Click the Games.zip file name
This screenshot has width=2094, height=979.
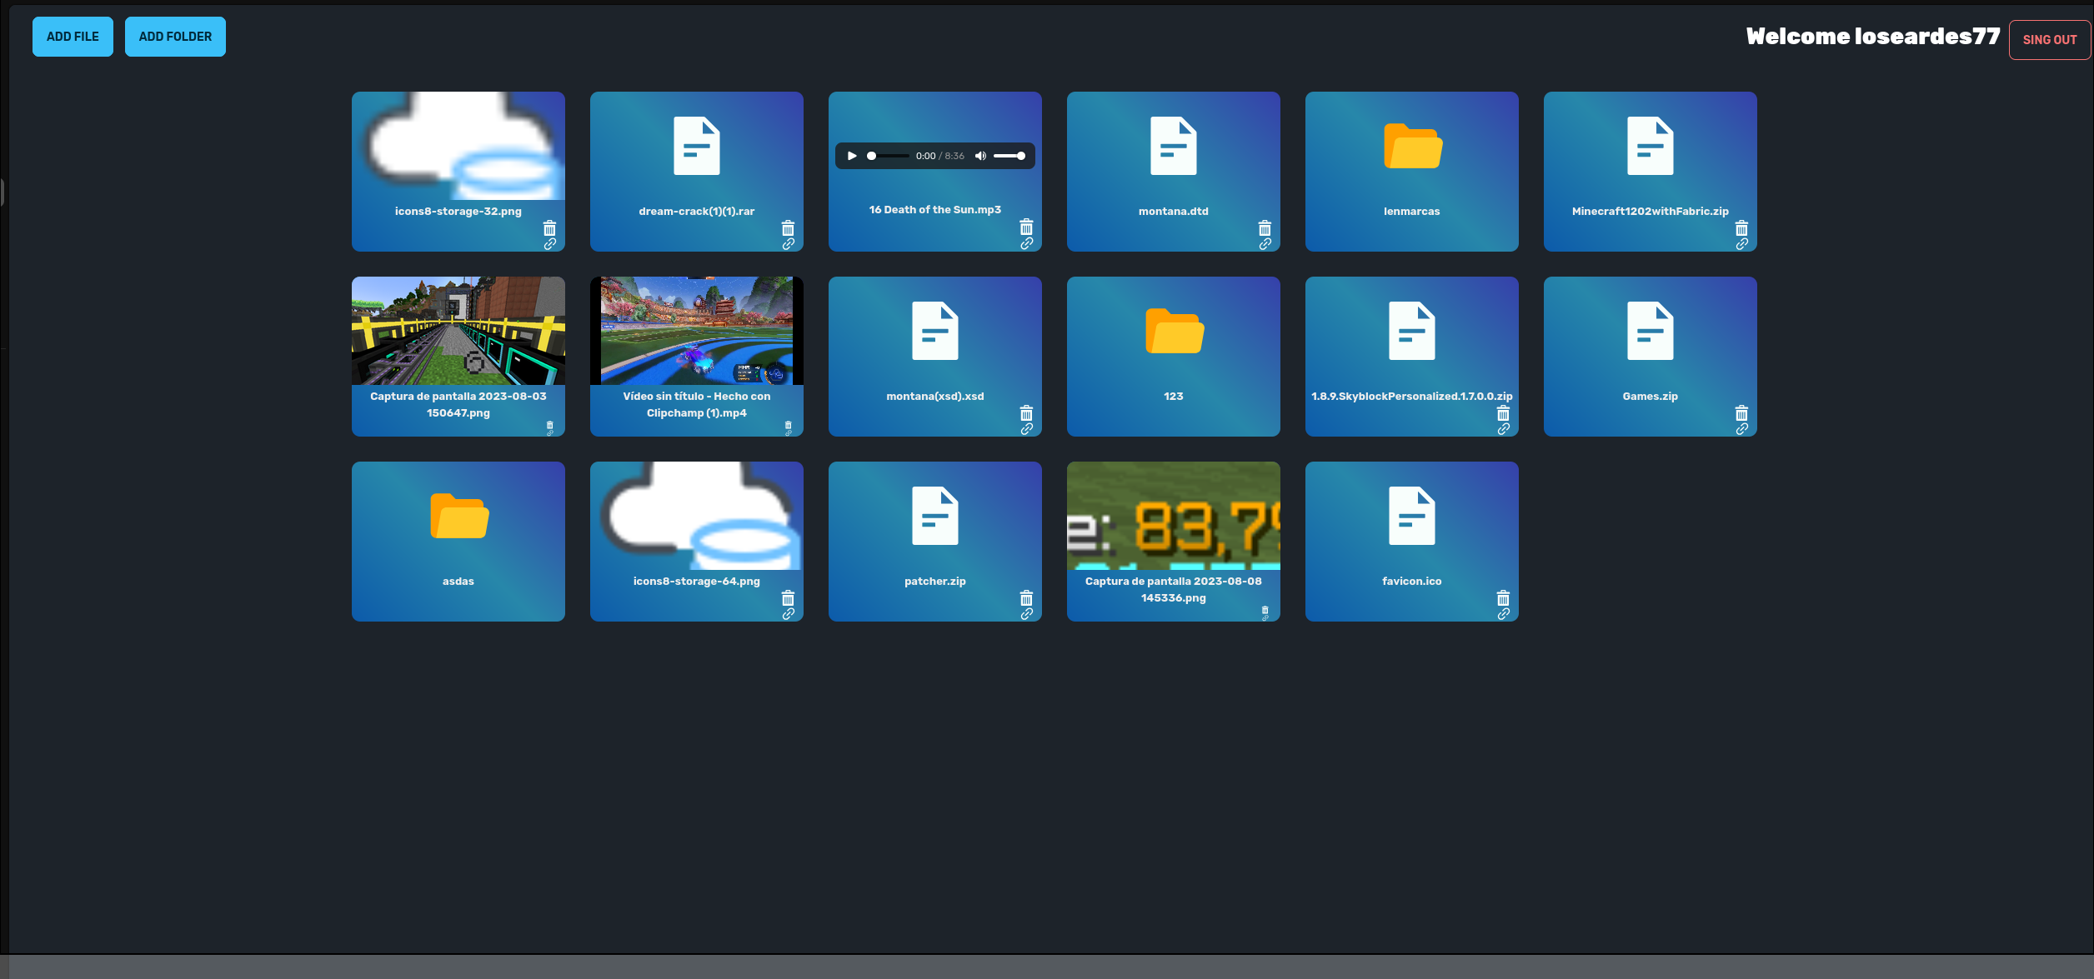[1650, 397]
